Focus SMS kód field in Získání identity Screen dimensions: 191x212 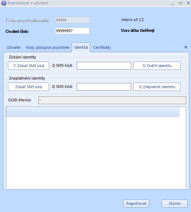[104, 66]
